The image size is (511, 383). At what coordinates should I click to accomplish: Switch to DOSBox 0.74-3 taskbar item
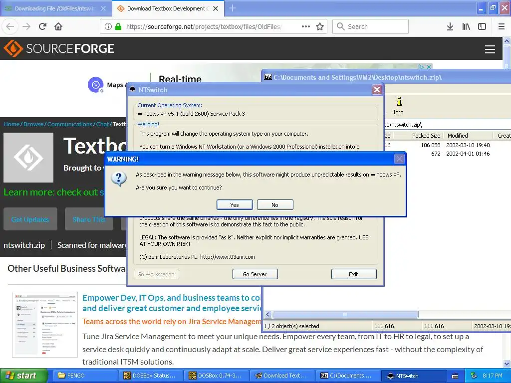click(216, 376)
